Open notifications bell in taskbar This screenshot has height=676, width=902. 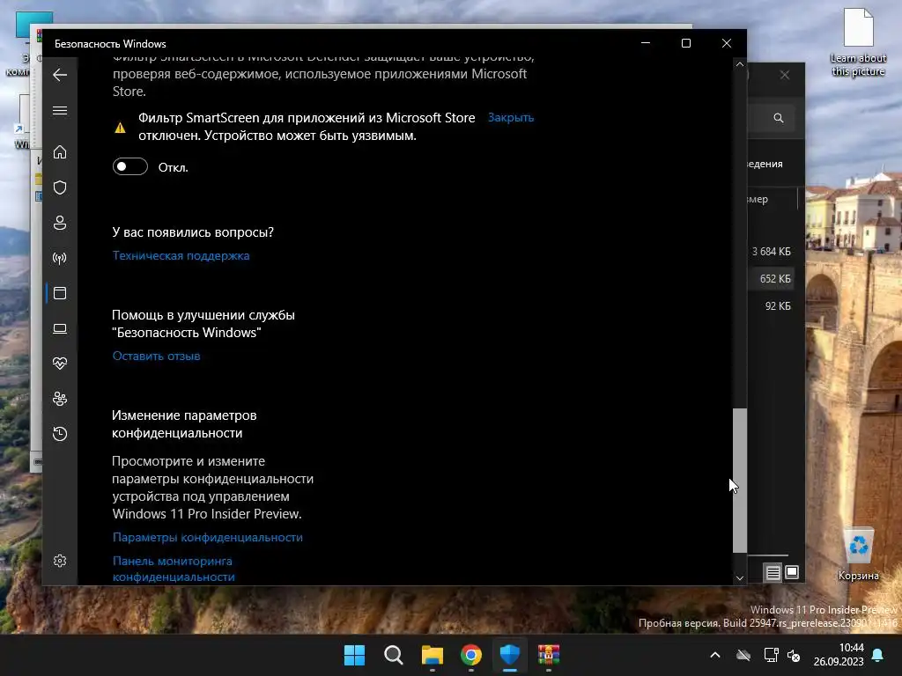(x=878, y=655)
